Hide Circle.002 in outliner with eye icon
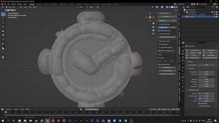Image resolution: width=219 pixels, height=123 pixels. click(x=214, y=17)
